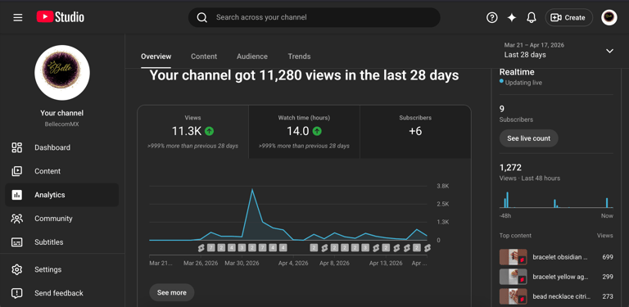Switch to the Audience tab
629x307 pixels.
pos(252,56)
